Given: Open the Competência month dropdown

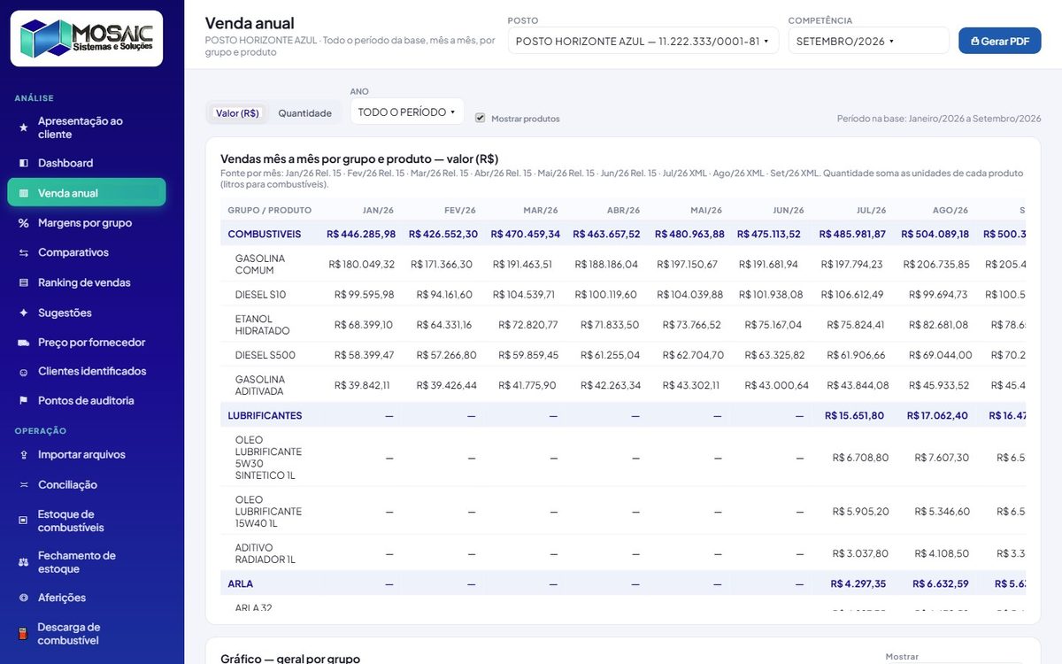Looking at the screenshot, I should point(869,41).
